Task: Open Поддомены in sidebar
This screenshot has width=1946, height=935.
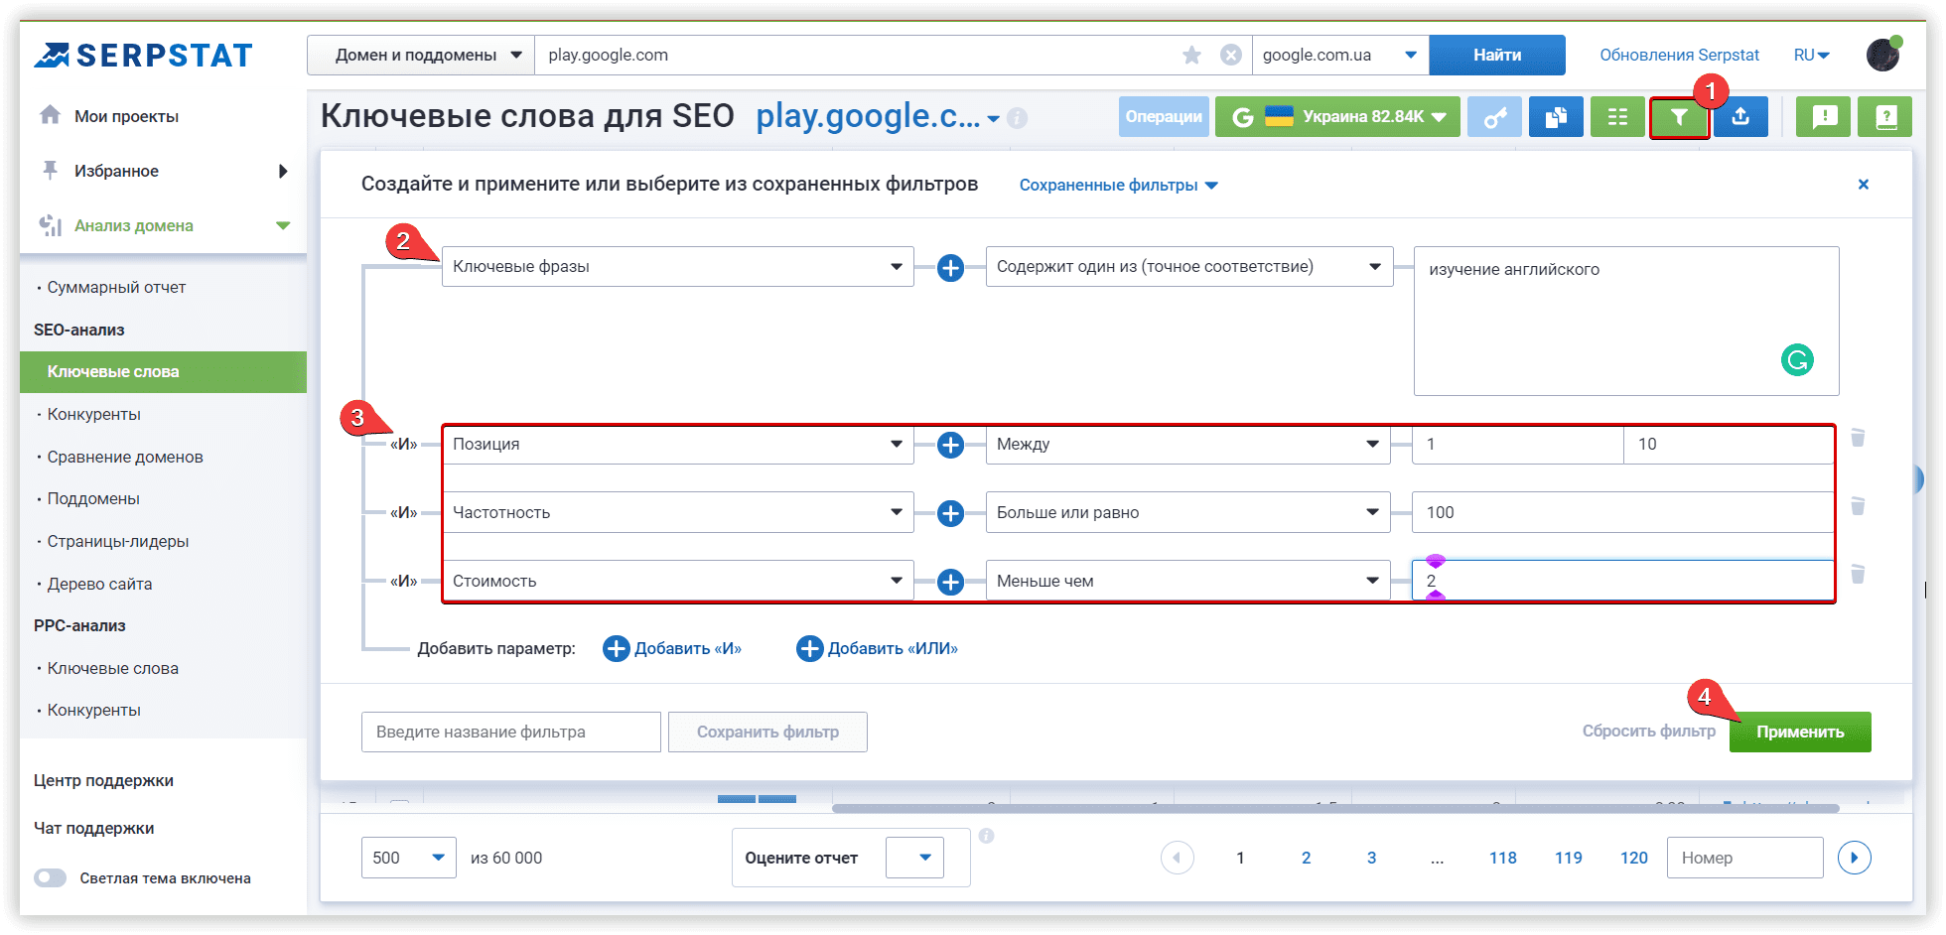Action: coord(93,499)
